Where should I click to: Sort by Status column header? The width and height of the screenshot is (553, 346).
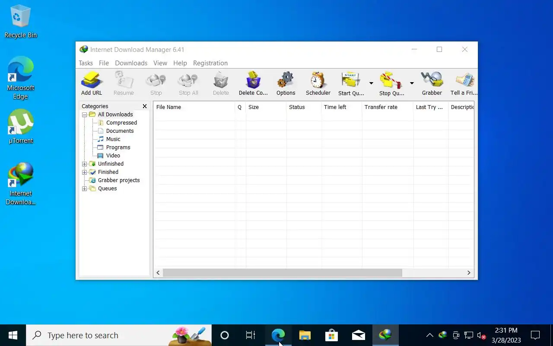point(304,107)
